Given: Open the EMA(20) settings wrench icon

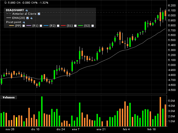Looking at the screenshot, I should click(31, 18).
